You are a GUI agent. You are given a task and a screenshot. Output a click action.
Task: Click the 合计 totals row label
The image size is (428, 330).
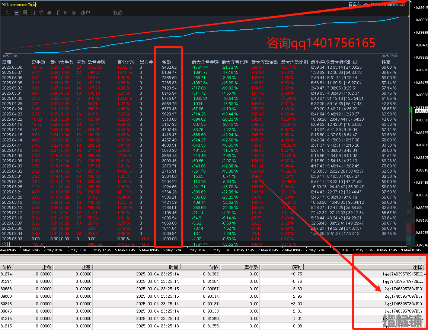point(7,244)
